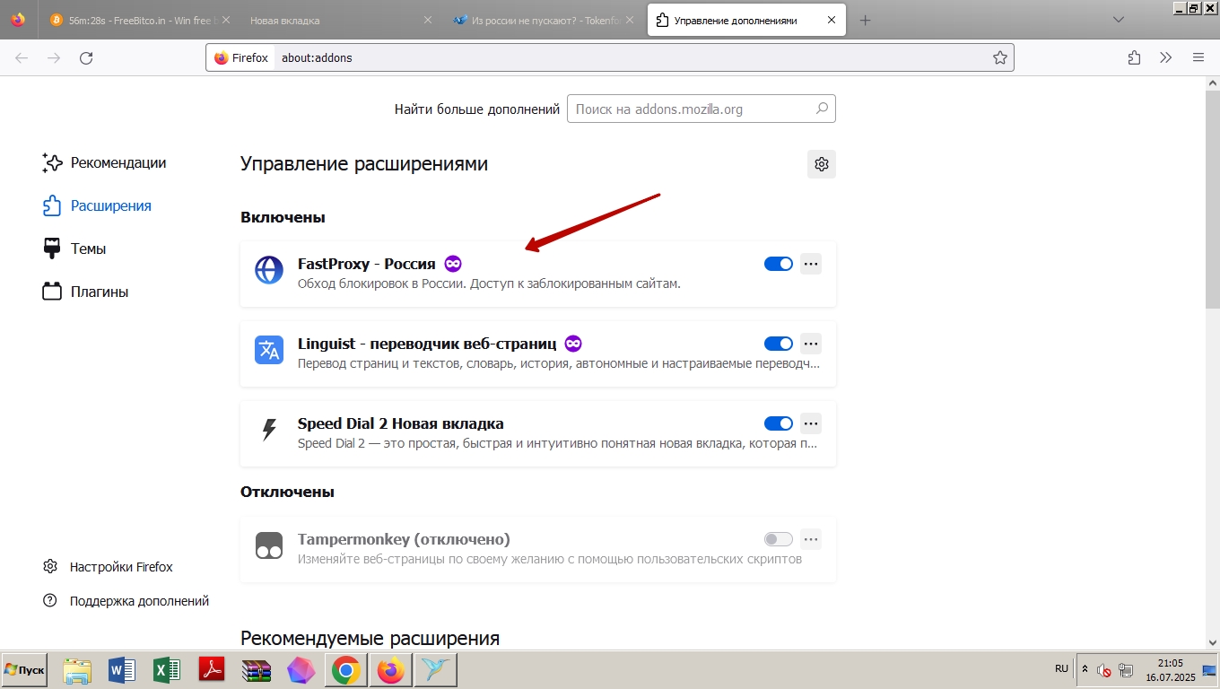Bookmark this page with the star icon
The image size is (1220, 689).
(999, 58)
